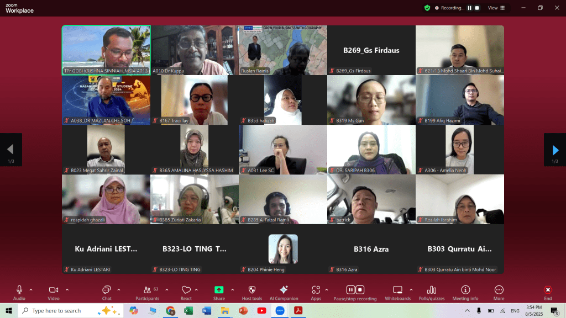Open Whiteboards from the toolbar
This screenshot has width=566, height=318.
397,290
